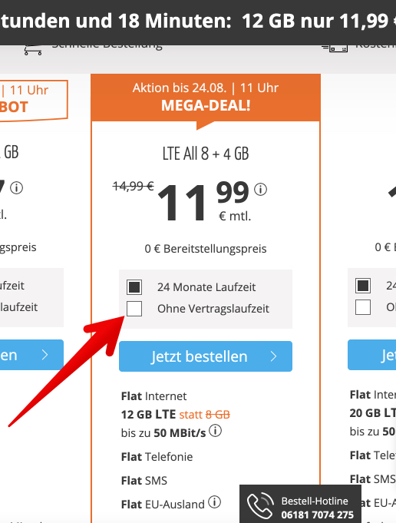Viewport: 396px width, 523px height.
Task: Select Ohne Vertragslaufzeit in middle plan
Action: tap(134, 309)
